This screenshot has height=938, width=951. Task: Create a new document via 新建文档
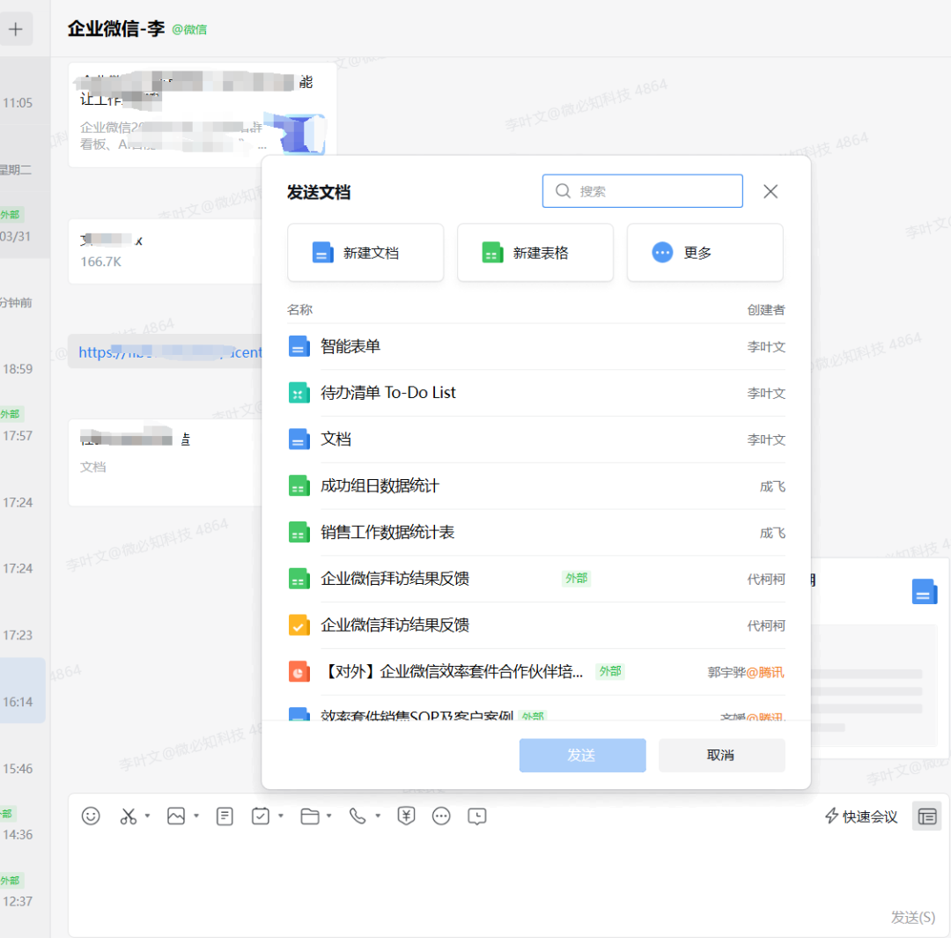tap(365, 253)
